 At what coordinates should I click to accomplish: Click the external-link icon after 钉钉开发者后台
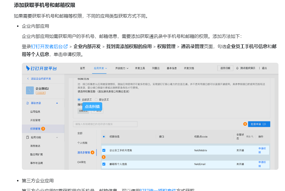pyautogui.click(x=66, y=47)
